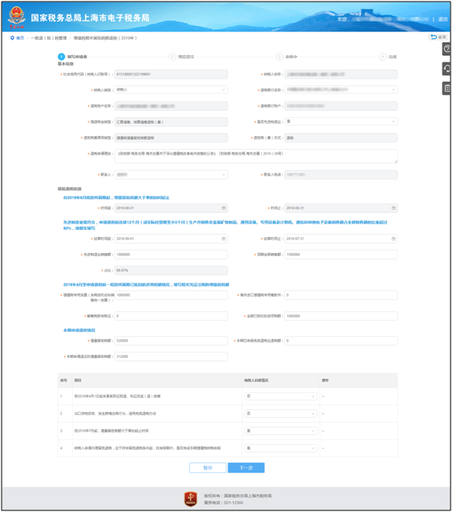Click the document list icon on right sidebar
Image resolution: width=453 pixels, height=512 pixels.
click(447, 88)
